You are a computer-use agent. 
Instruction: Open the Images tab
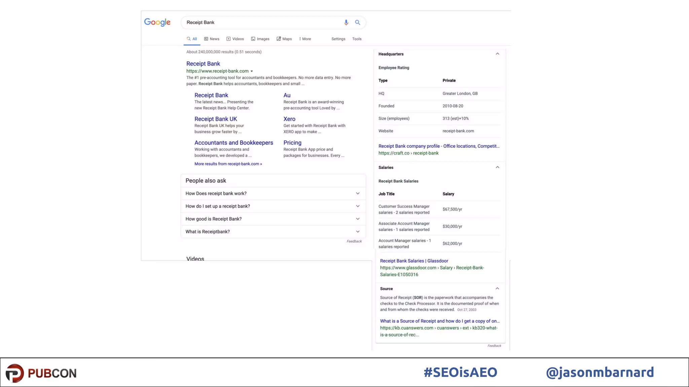pyautogui.click(x=260, y=39)
